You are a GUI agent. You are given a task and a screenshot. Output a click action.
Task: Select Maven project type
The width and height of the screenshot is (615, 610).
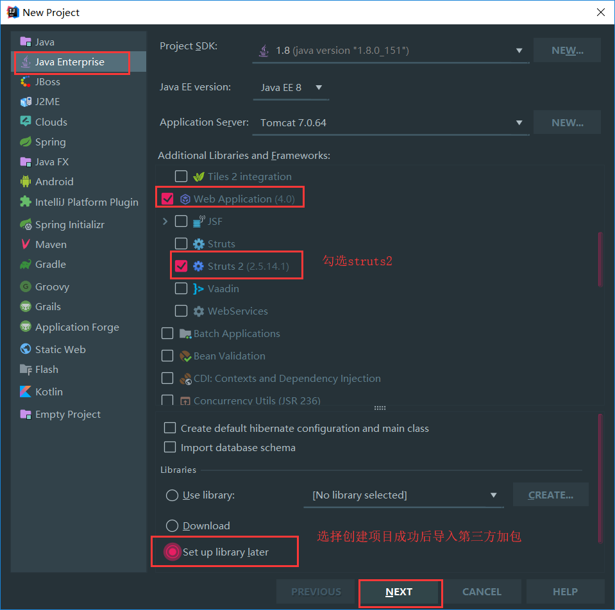pyautogui.click(x=51, y=245)
